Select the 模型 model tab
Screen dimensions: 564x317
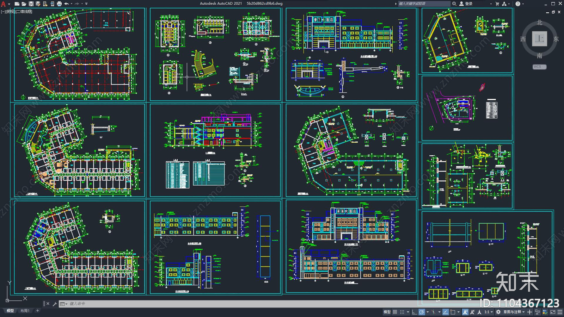click(x=10, y=311)
